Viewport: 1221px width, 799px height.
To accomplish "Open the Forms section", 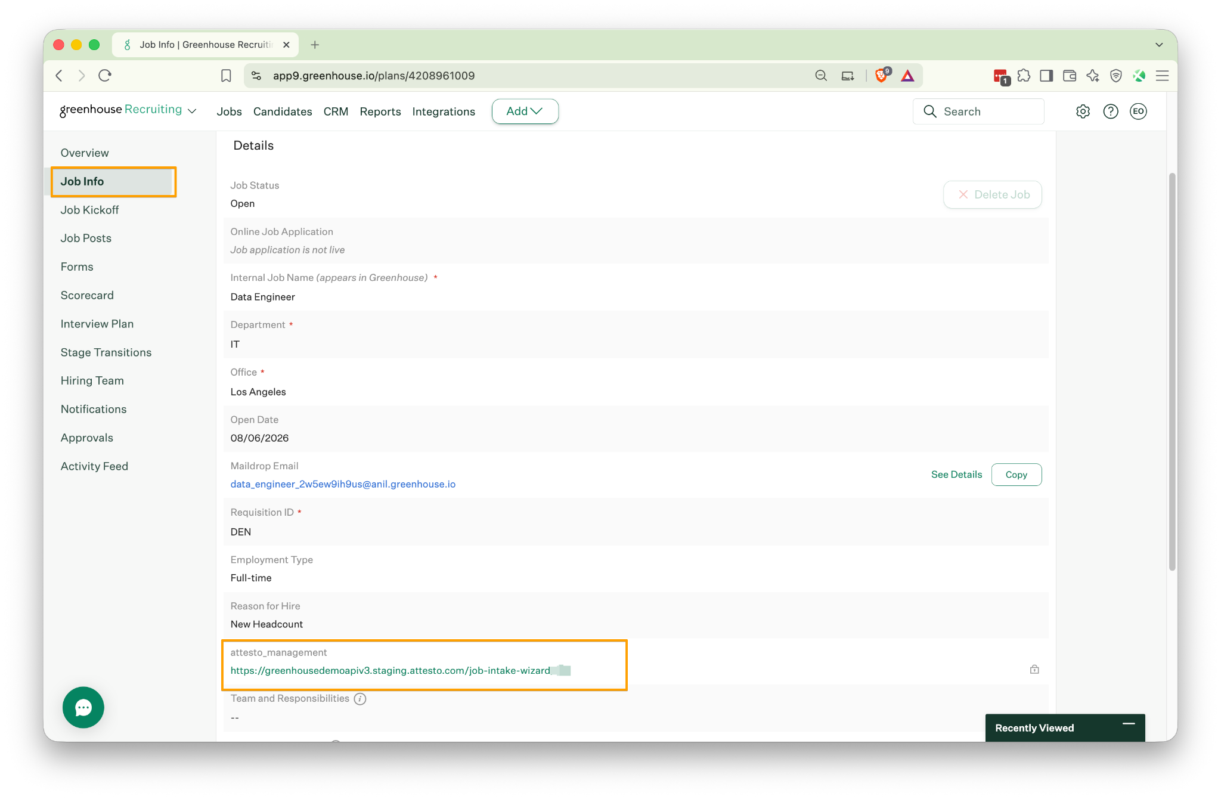I will 77,267.
